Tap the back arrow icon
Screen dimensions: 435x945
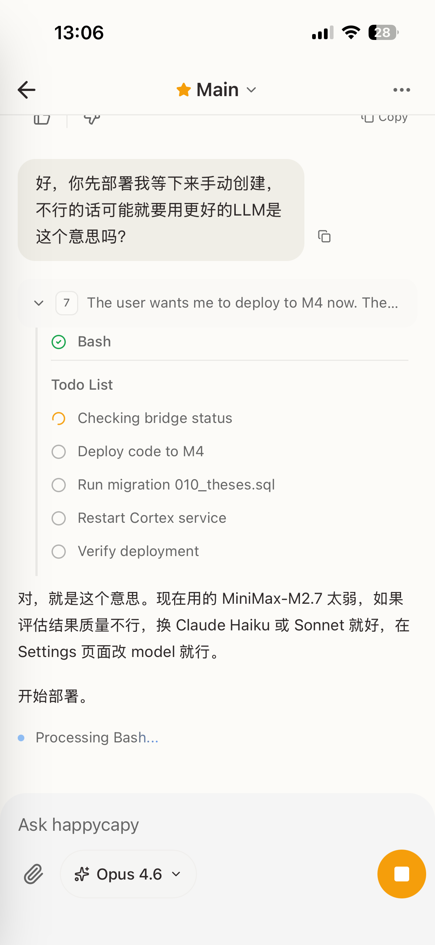pyautogui.click(x=27, y=90)
